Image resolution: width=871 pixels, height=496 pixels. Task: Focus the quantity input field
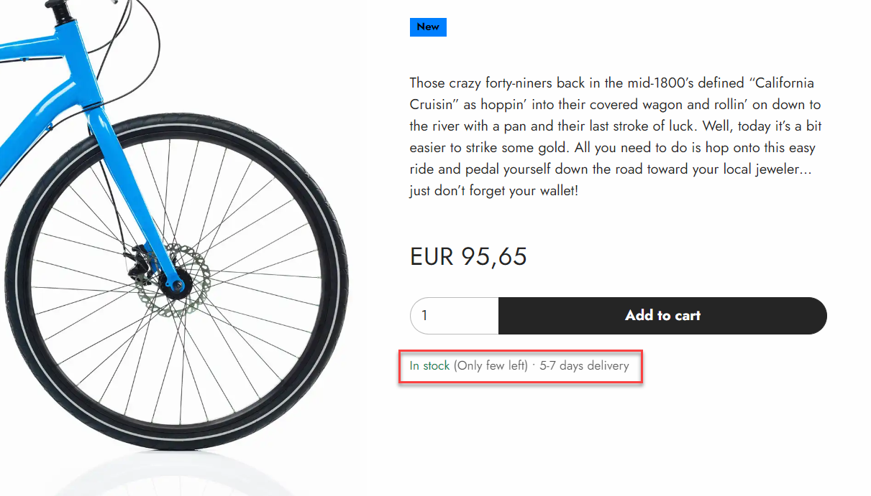pos(453,316)
